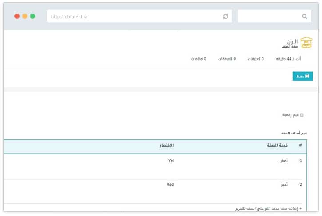Click the red close window dot

(17, 16)
